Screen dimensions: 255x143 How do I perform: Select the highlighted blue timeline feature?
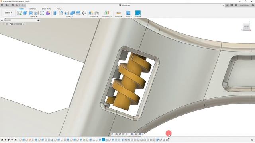click(103, 139)
